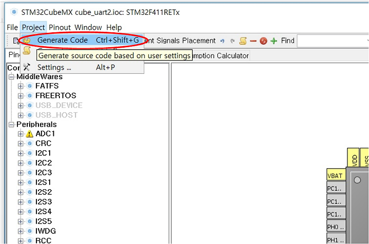Select the VDD pin on chip
Image resolution: width=369 pixels, height=244 pixels.
[353, 158]
